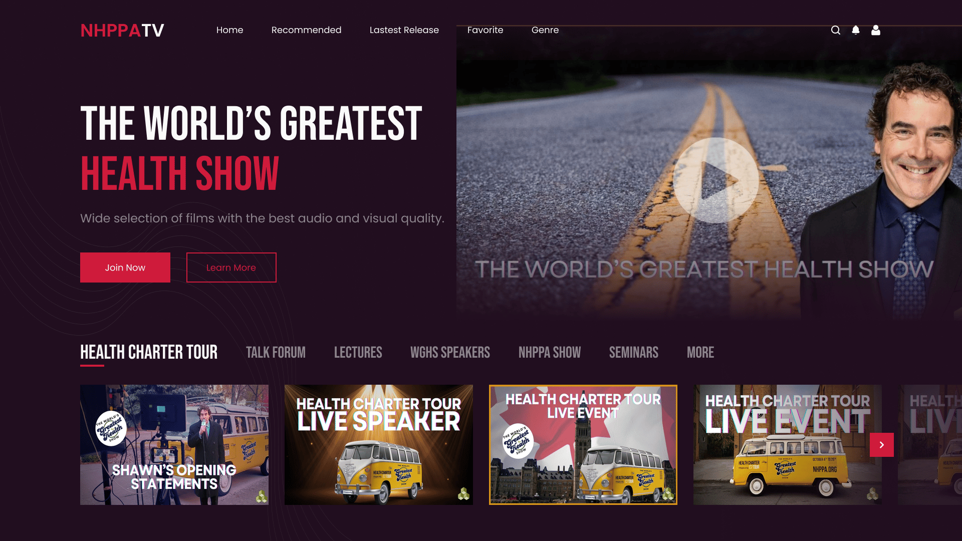Open notifications bell icon
Viewport: 962px width, 541px height.
(x=856, y=30)
